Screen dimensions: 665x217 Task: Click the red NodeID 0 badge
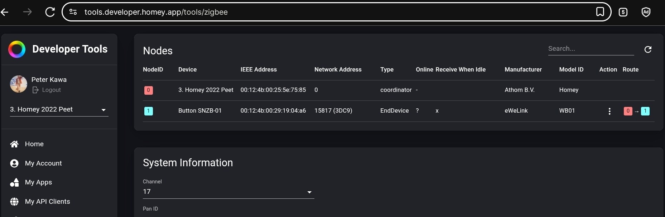tap(148, 90)
